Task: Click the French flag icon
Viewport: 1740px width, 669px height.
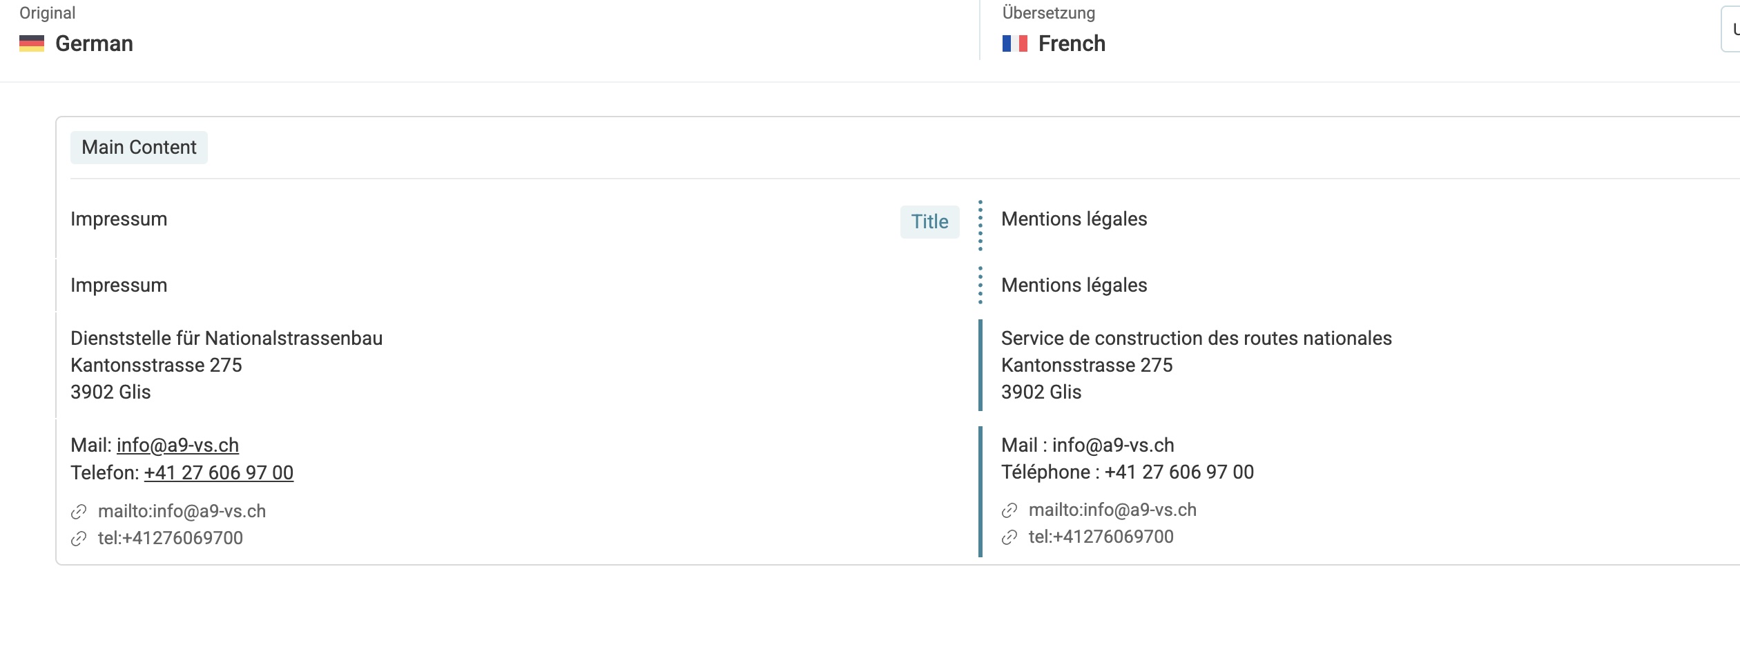Action: pyautogui.click(x=1015, y=43)
